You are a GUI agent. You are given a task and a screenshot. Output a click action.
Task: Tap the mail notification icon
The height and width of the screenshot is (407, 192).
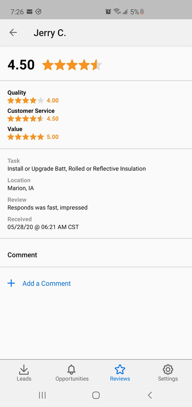click(29, 12)
